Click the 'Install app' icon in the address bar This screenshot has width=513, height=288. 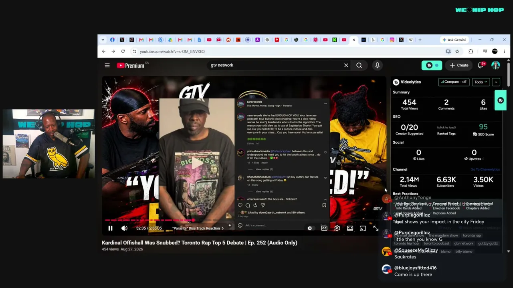[x=448, y=51]
